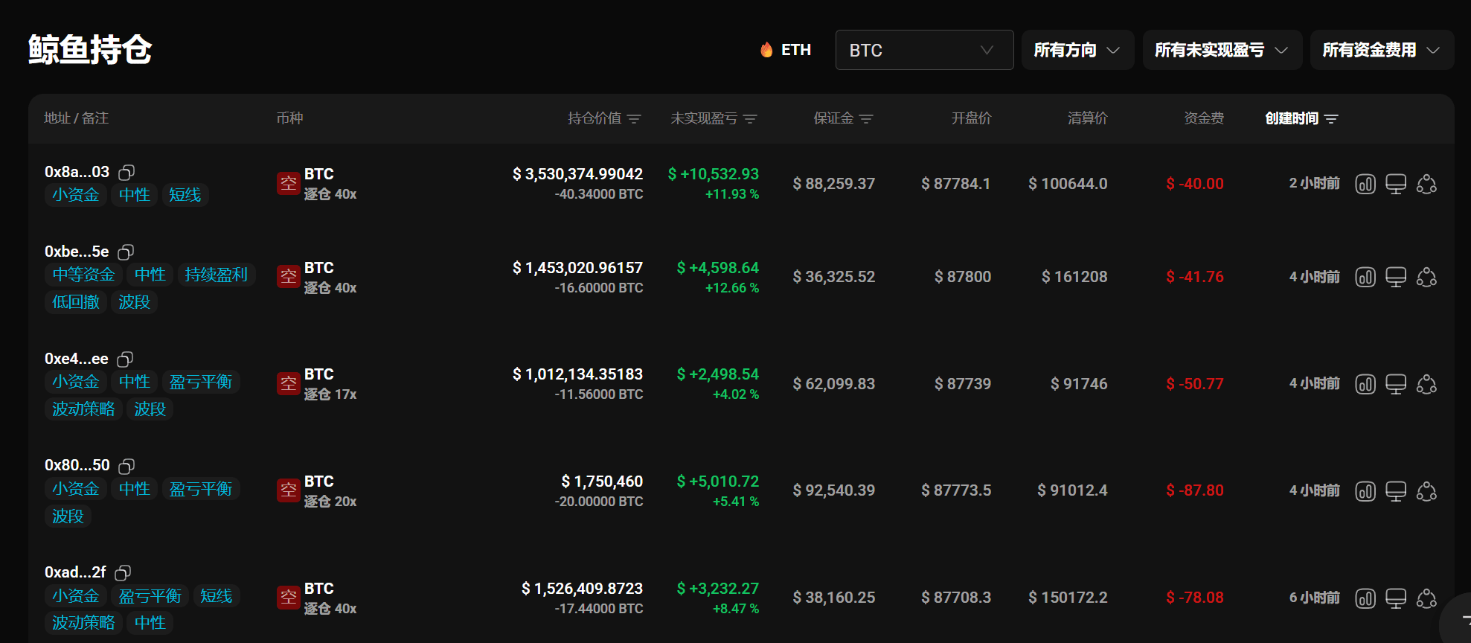Click the -20.00000 BTC position size
Viewport: 1471px width, 643px height.
click(x=598, y=502)
